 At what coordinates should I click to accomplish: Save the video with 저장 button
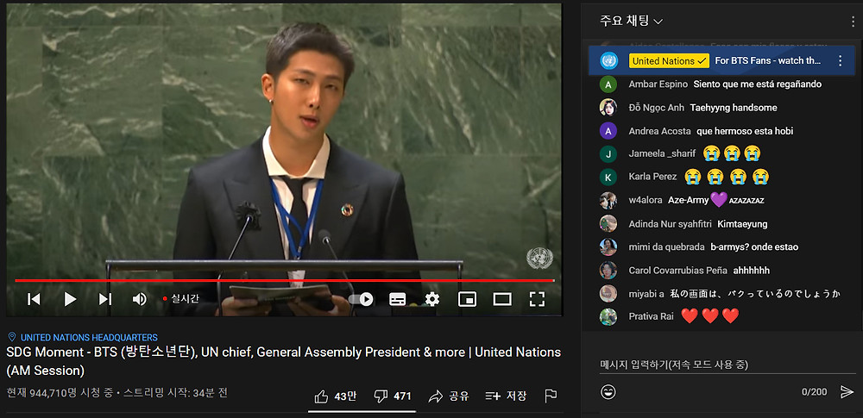(x=506, y=396)
